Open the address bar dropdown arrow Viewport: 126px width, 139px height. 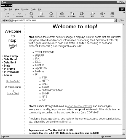[115, 20]
